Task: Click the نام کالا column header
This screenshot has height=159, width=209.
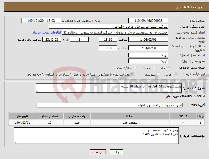Action: tap(130, 116)
